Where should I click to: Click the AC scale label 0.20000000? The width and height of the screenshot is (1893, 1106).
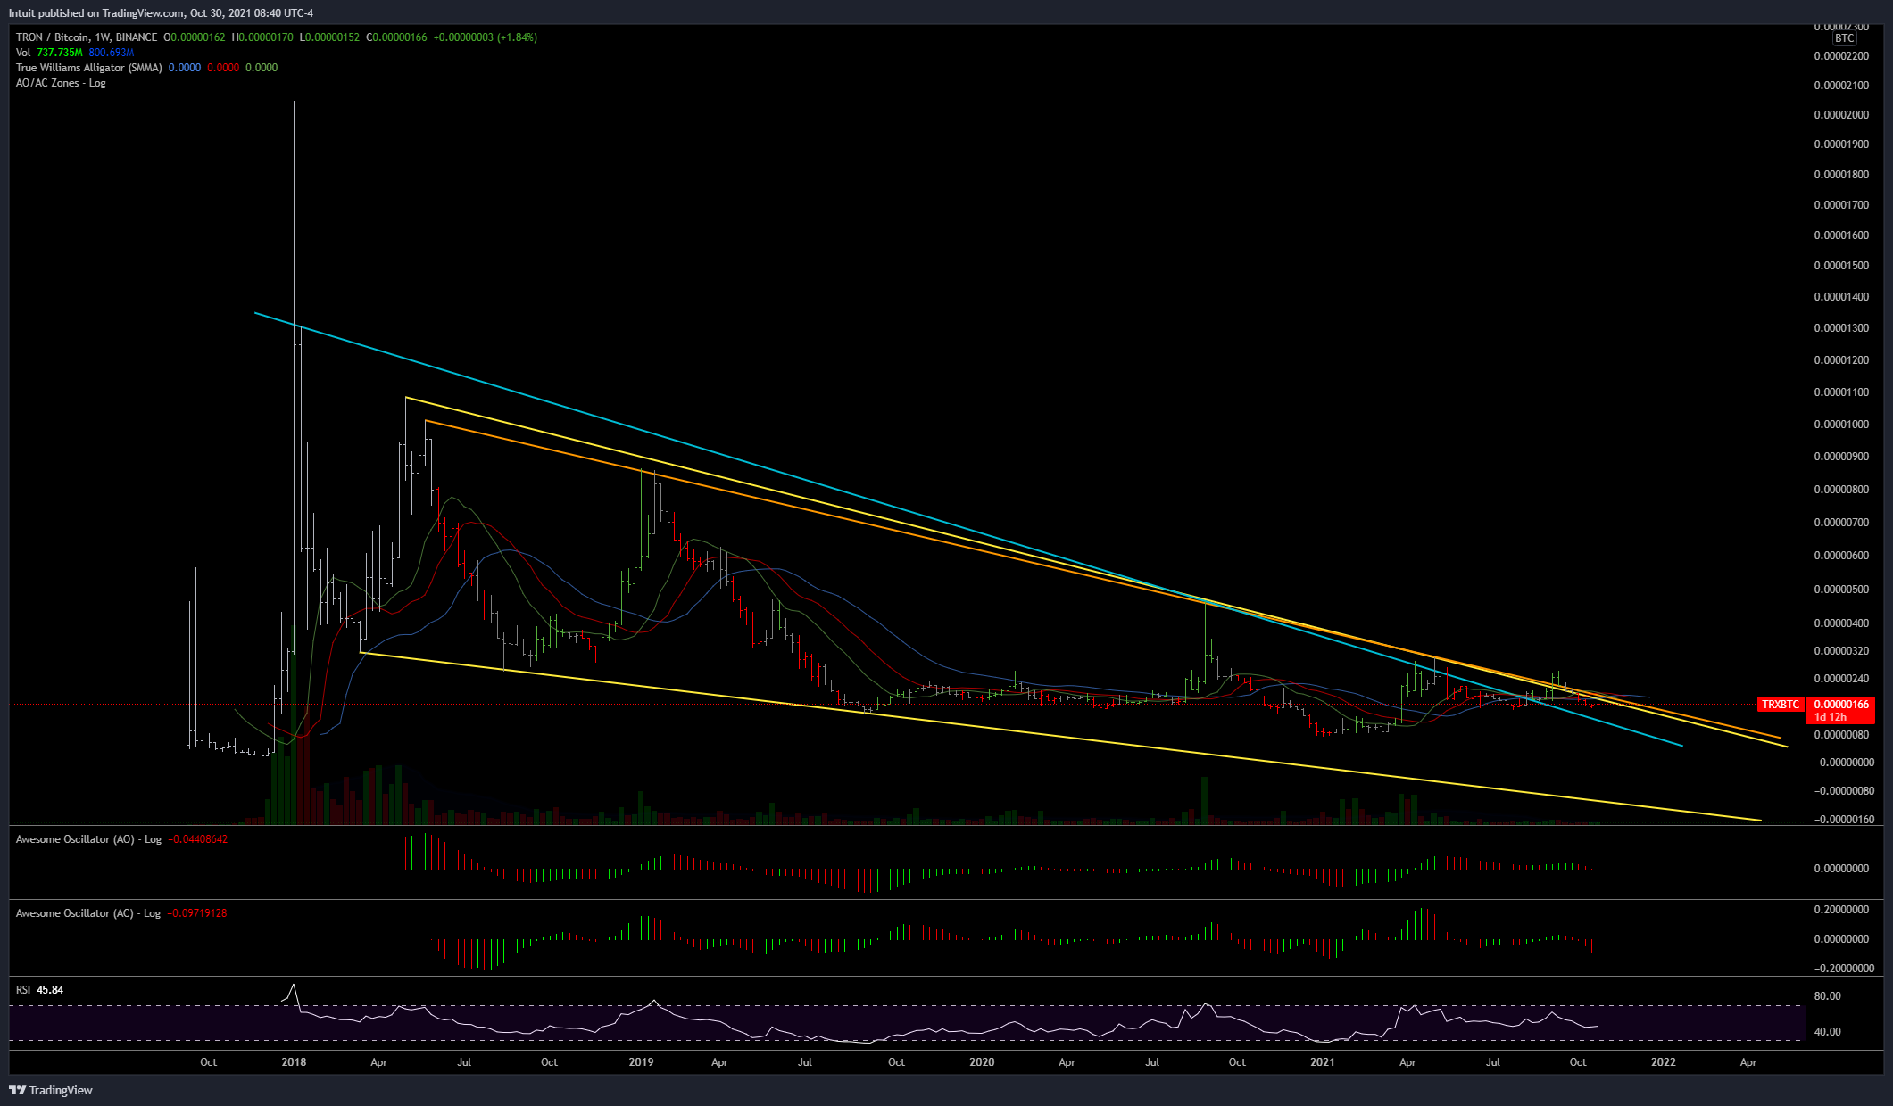(x=1841, y=910)
